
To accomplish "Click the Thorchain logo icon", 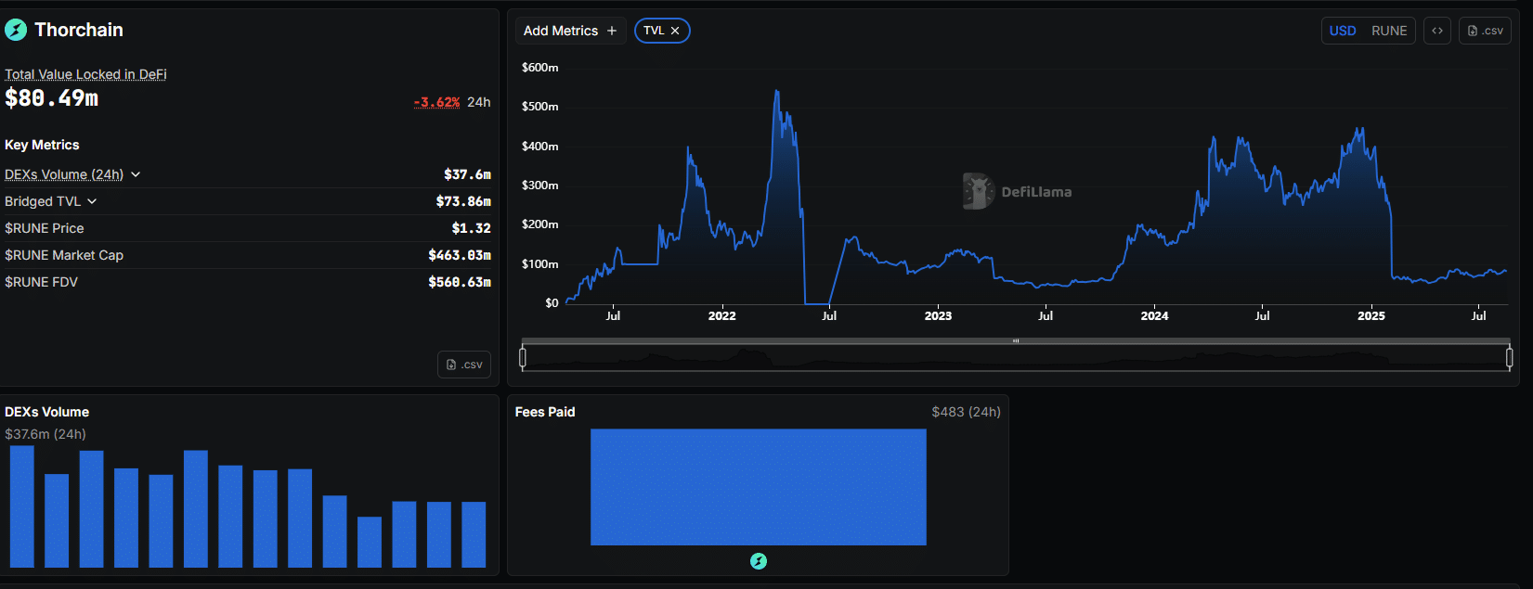I will [x=16, y=30].
